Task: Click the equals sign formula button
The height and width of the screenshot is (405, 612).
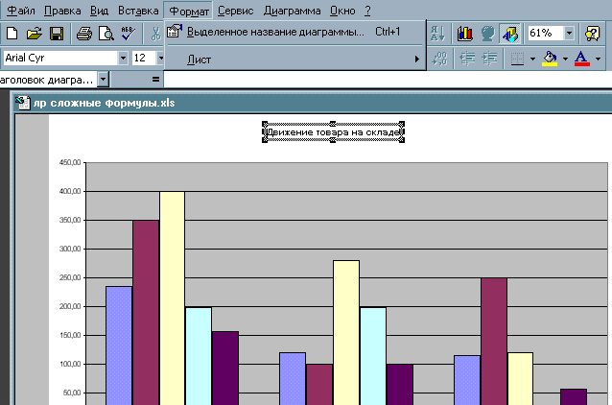Action: [x=155, y=80]
